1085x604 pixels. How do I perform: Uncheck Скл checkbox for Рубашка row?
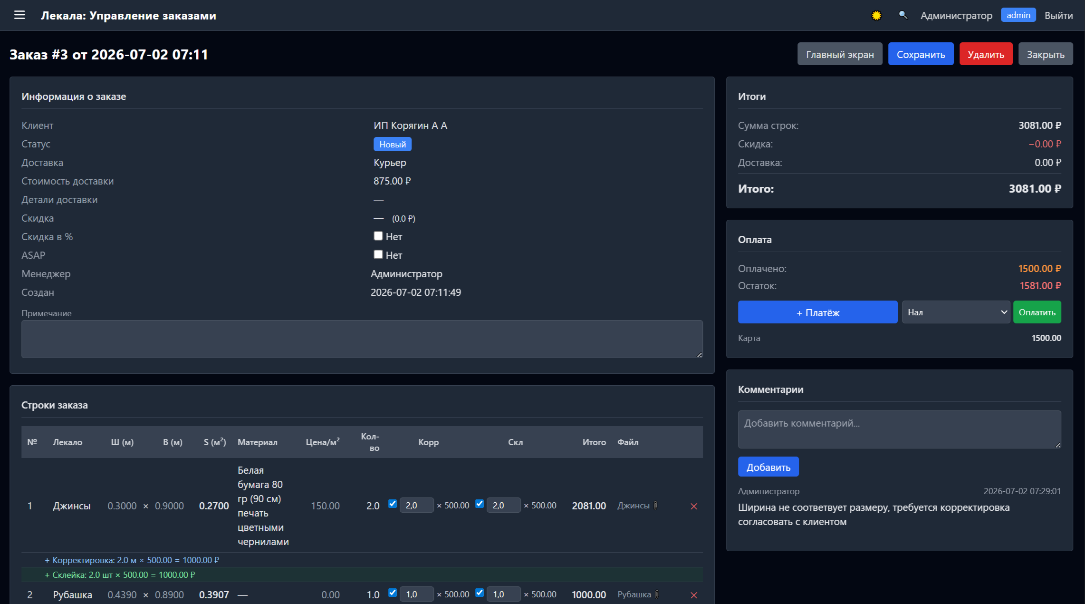pyautogui.click(x=480, y=593)
